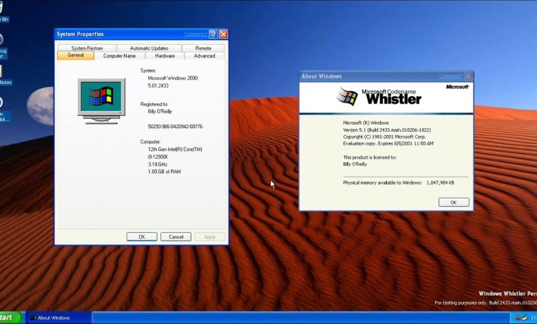Click the Comments? link in System Properties title bar
Image resolution: width=537 pixels, height=324 pixels.
coord(196,34)
